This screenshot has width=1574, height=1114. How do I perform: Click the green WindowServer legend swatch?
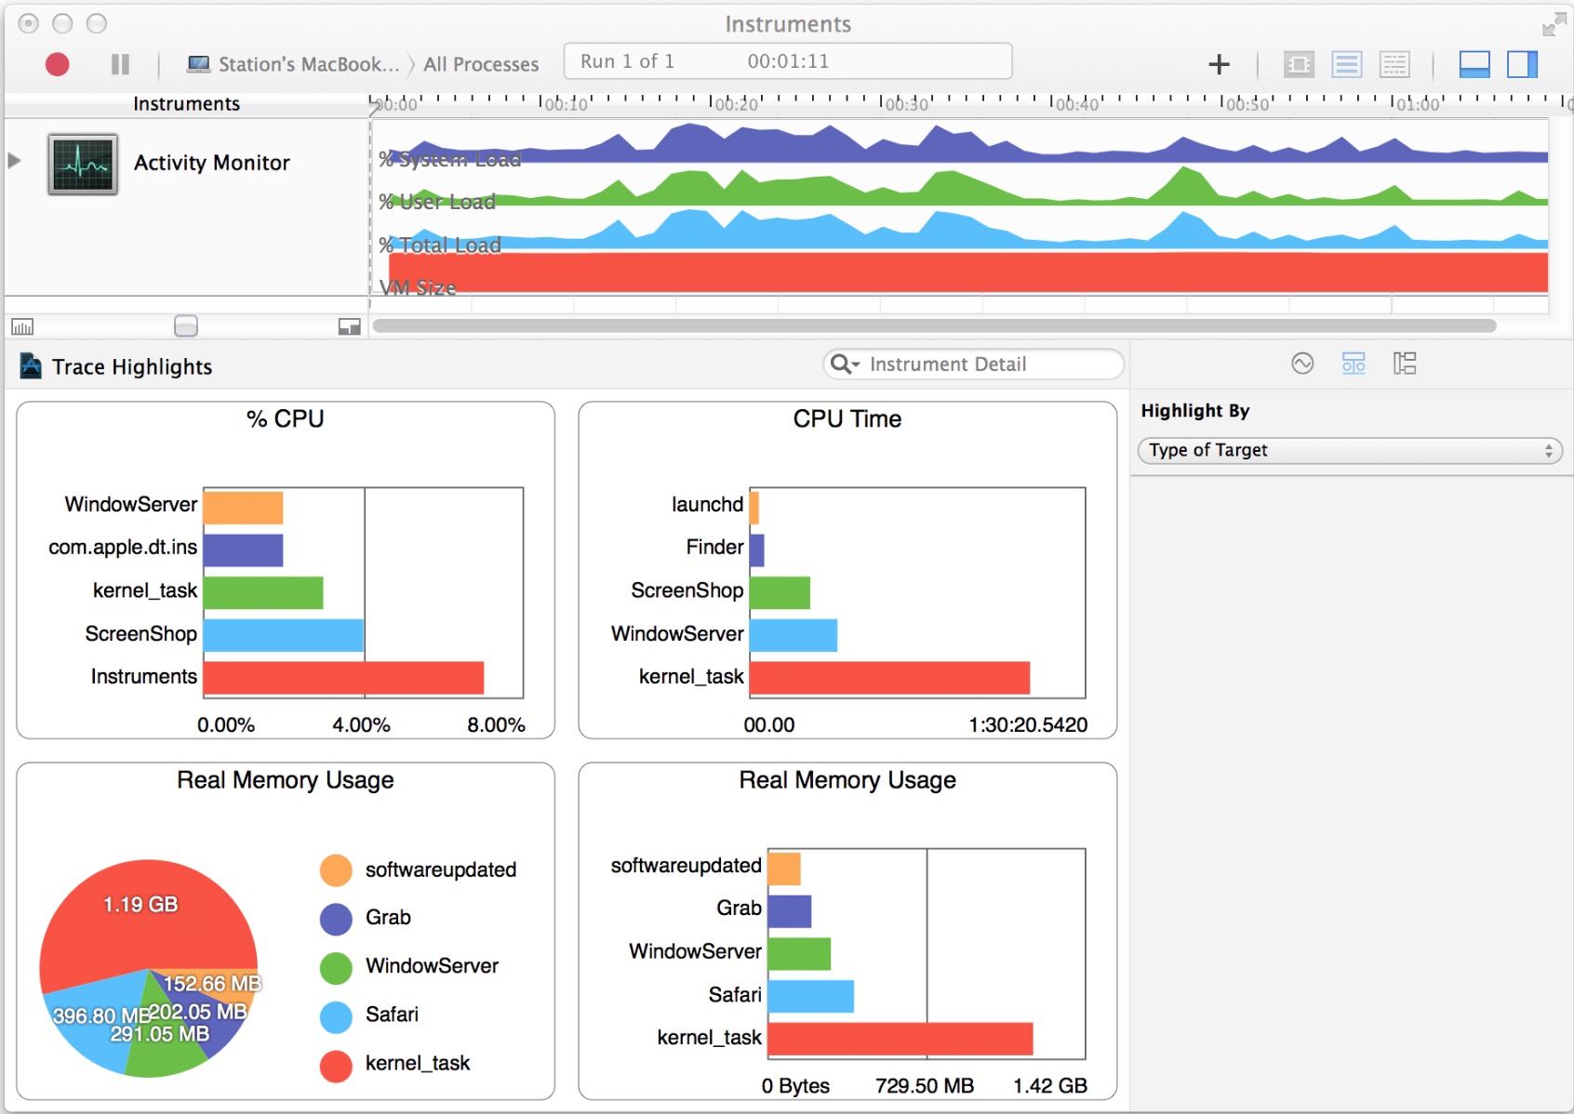point(336,967)
